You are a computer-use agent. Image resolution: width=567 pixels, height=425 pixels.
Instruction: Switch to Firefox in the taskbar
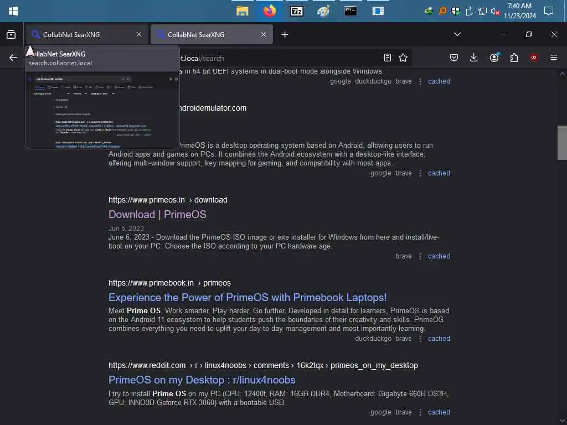[270, 11]
